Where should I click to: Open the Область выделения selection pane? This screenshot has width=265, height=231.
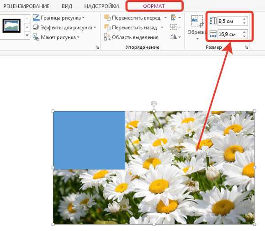tap(131, 37)
